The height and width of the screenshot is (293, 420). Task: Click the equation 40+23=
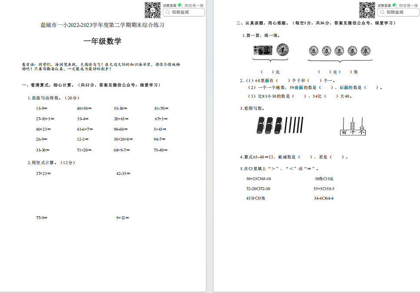point(43,129)
